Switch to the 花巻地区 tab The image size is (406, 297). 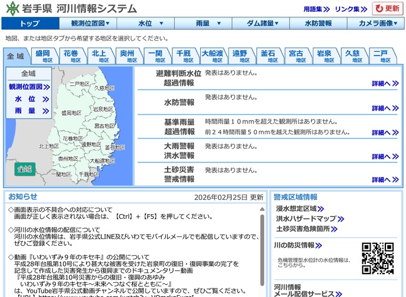click(72, 56)
